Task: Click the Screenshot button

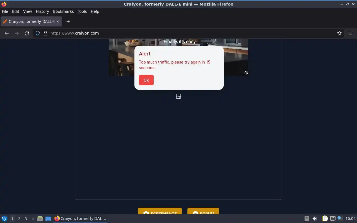Action: (160, 211)
